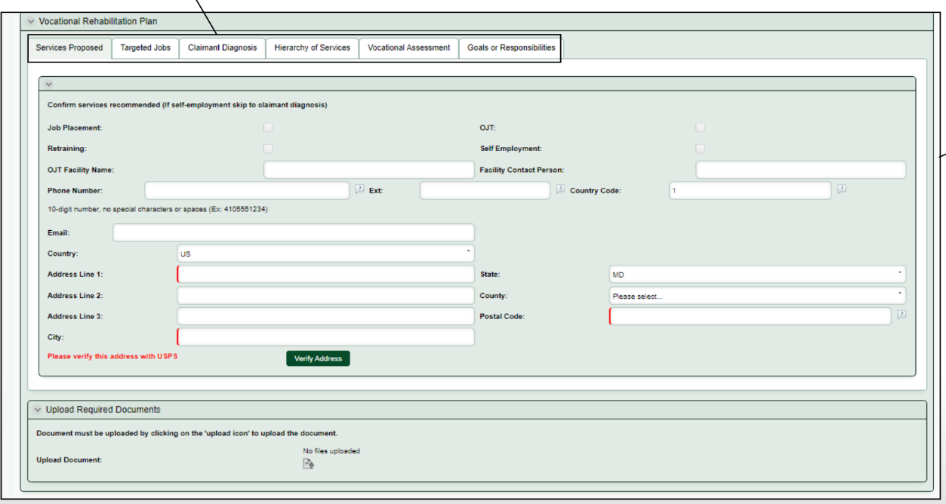Image resolution: width=946 pixels, height=504 pixels.
Task: Click the Verify Address button
Action: click(x=317, y=358)
